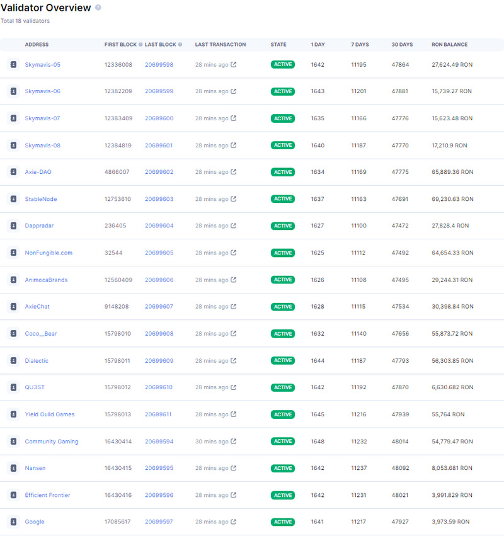Click the ACTIVE badge for Coco__Bear
This screenshot has width=504, height=536.
283,334
